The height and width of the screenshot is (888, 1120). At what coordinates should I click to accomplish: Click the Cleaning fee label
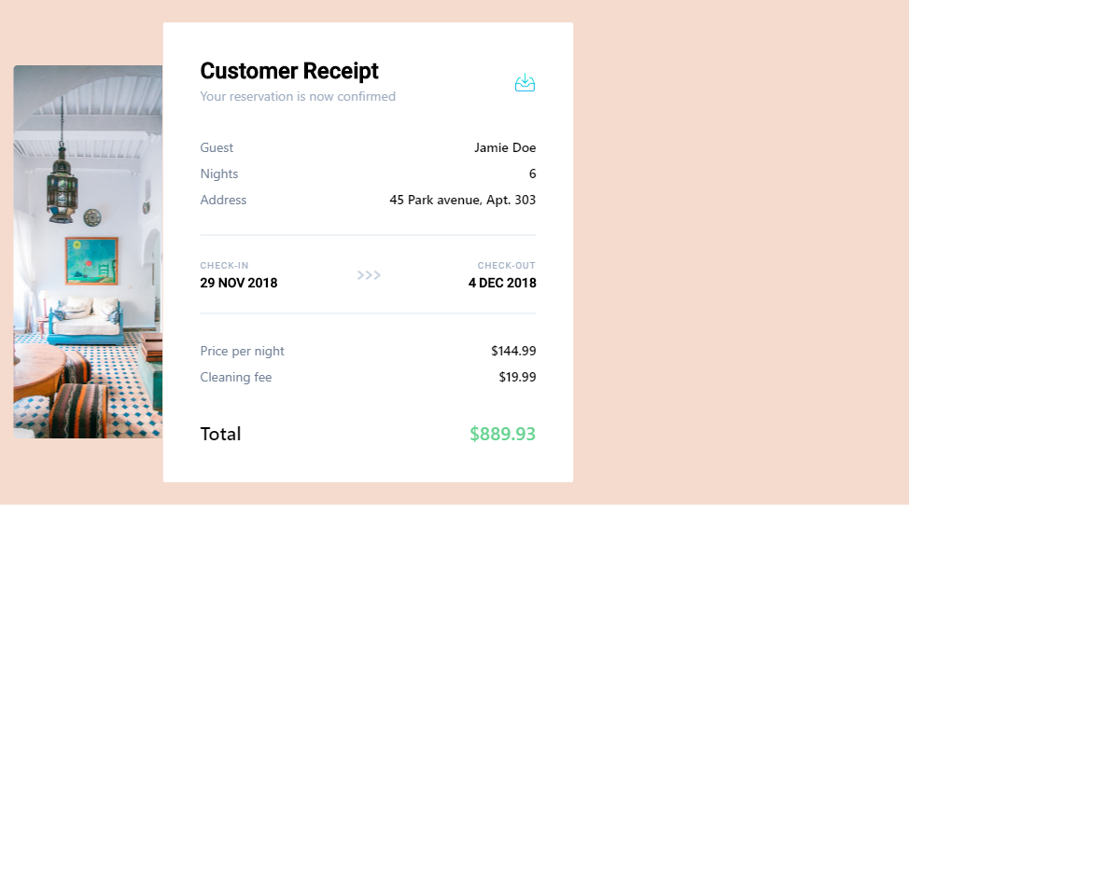[x=236, y=377]
